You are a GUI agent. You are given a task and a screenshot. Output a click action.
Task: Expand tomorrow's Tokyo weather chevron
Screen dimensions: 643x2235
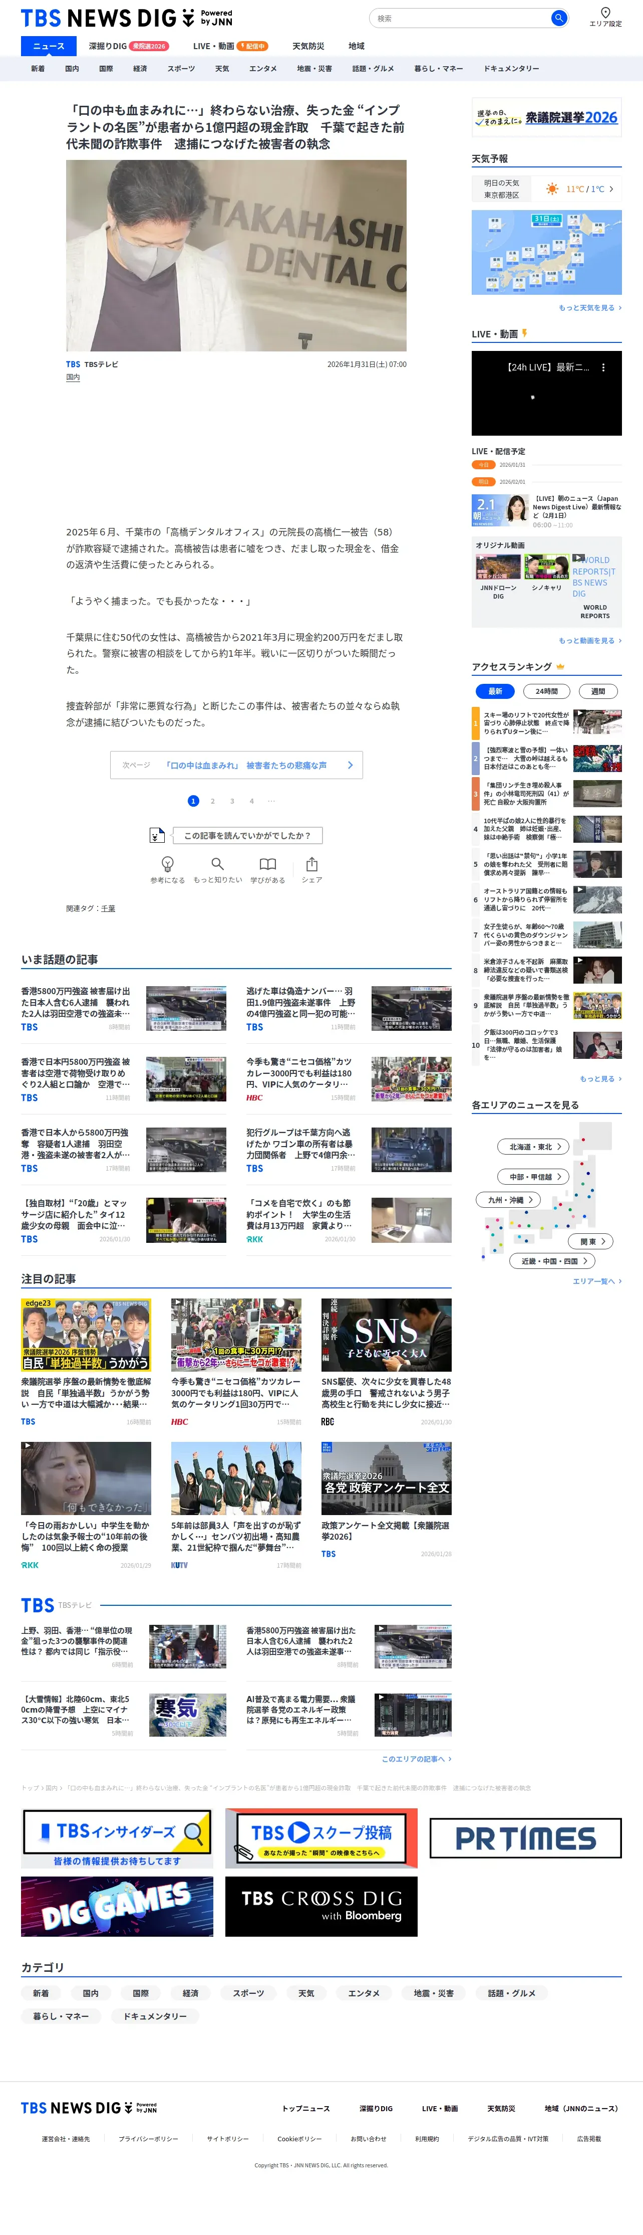point(611,189)
